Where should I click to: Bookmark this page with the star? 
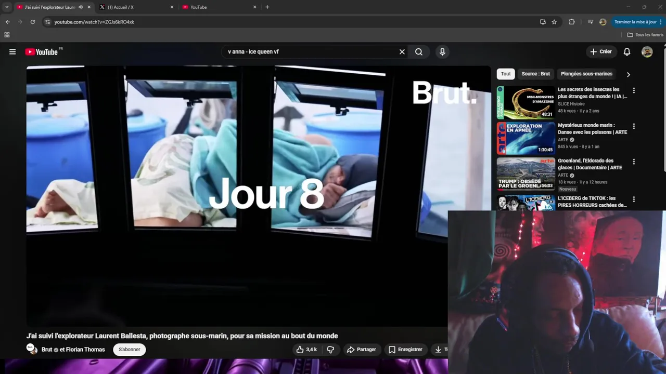point(554,22)
